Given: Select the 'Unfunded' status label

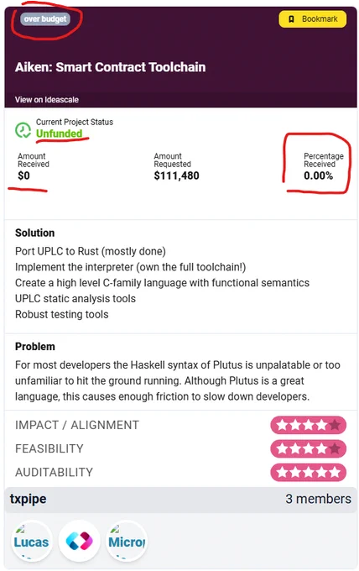Looking at the screenshot, I should [x=59, y=134].
